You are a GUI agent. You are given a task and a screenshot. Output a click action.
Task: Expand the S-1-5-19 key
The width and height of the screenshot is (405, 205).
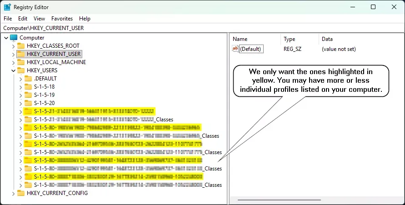[20, 95]
